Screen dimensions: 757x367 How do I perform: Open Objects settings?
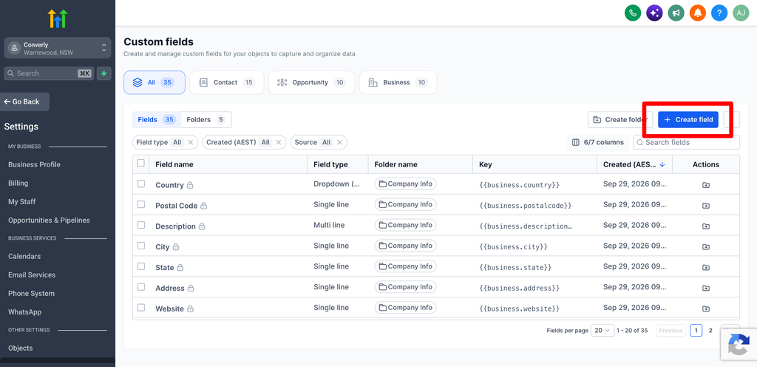click(x=21, y=349)
